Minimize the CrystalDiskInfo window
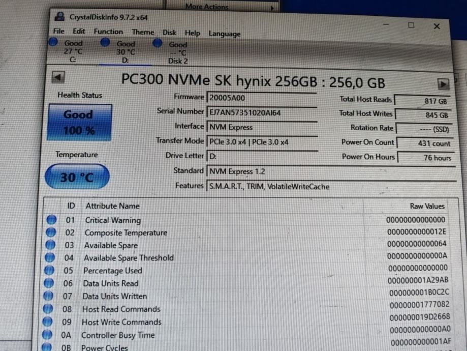 tap(386, 24)
